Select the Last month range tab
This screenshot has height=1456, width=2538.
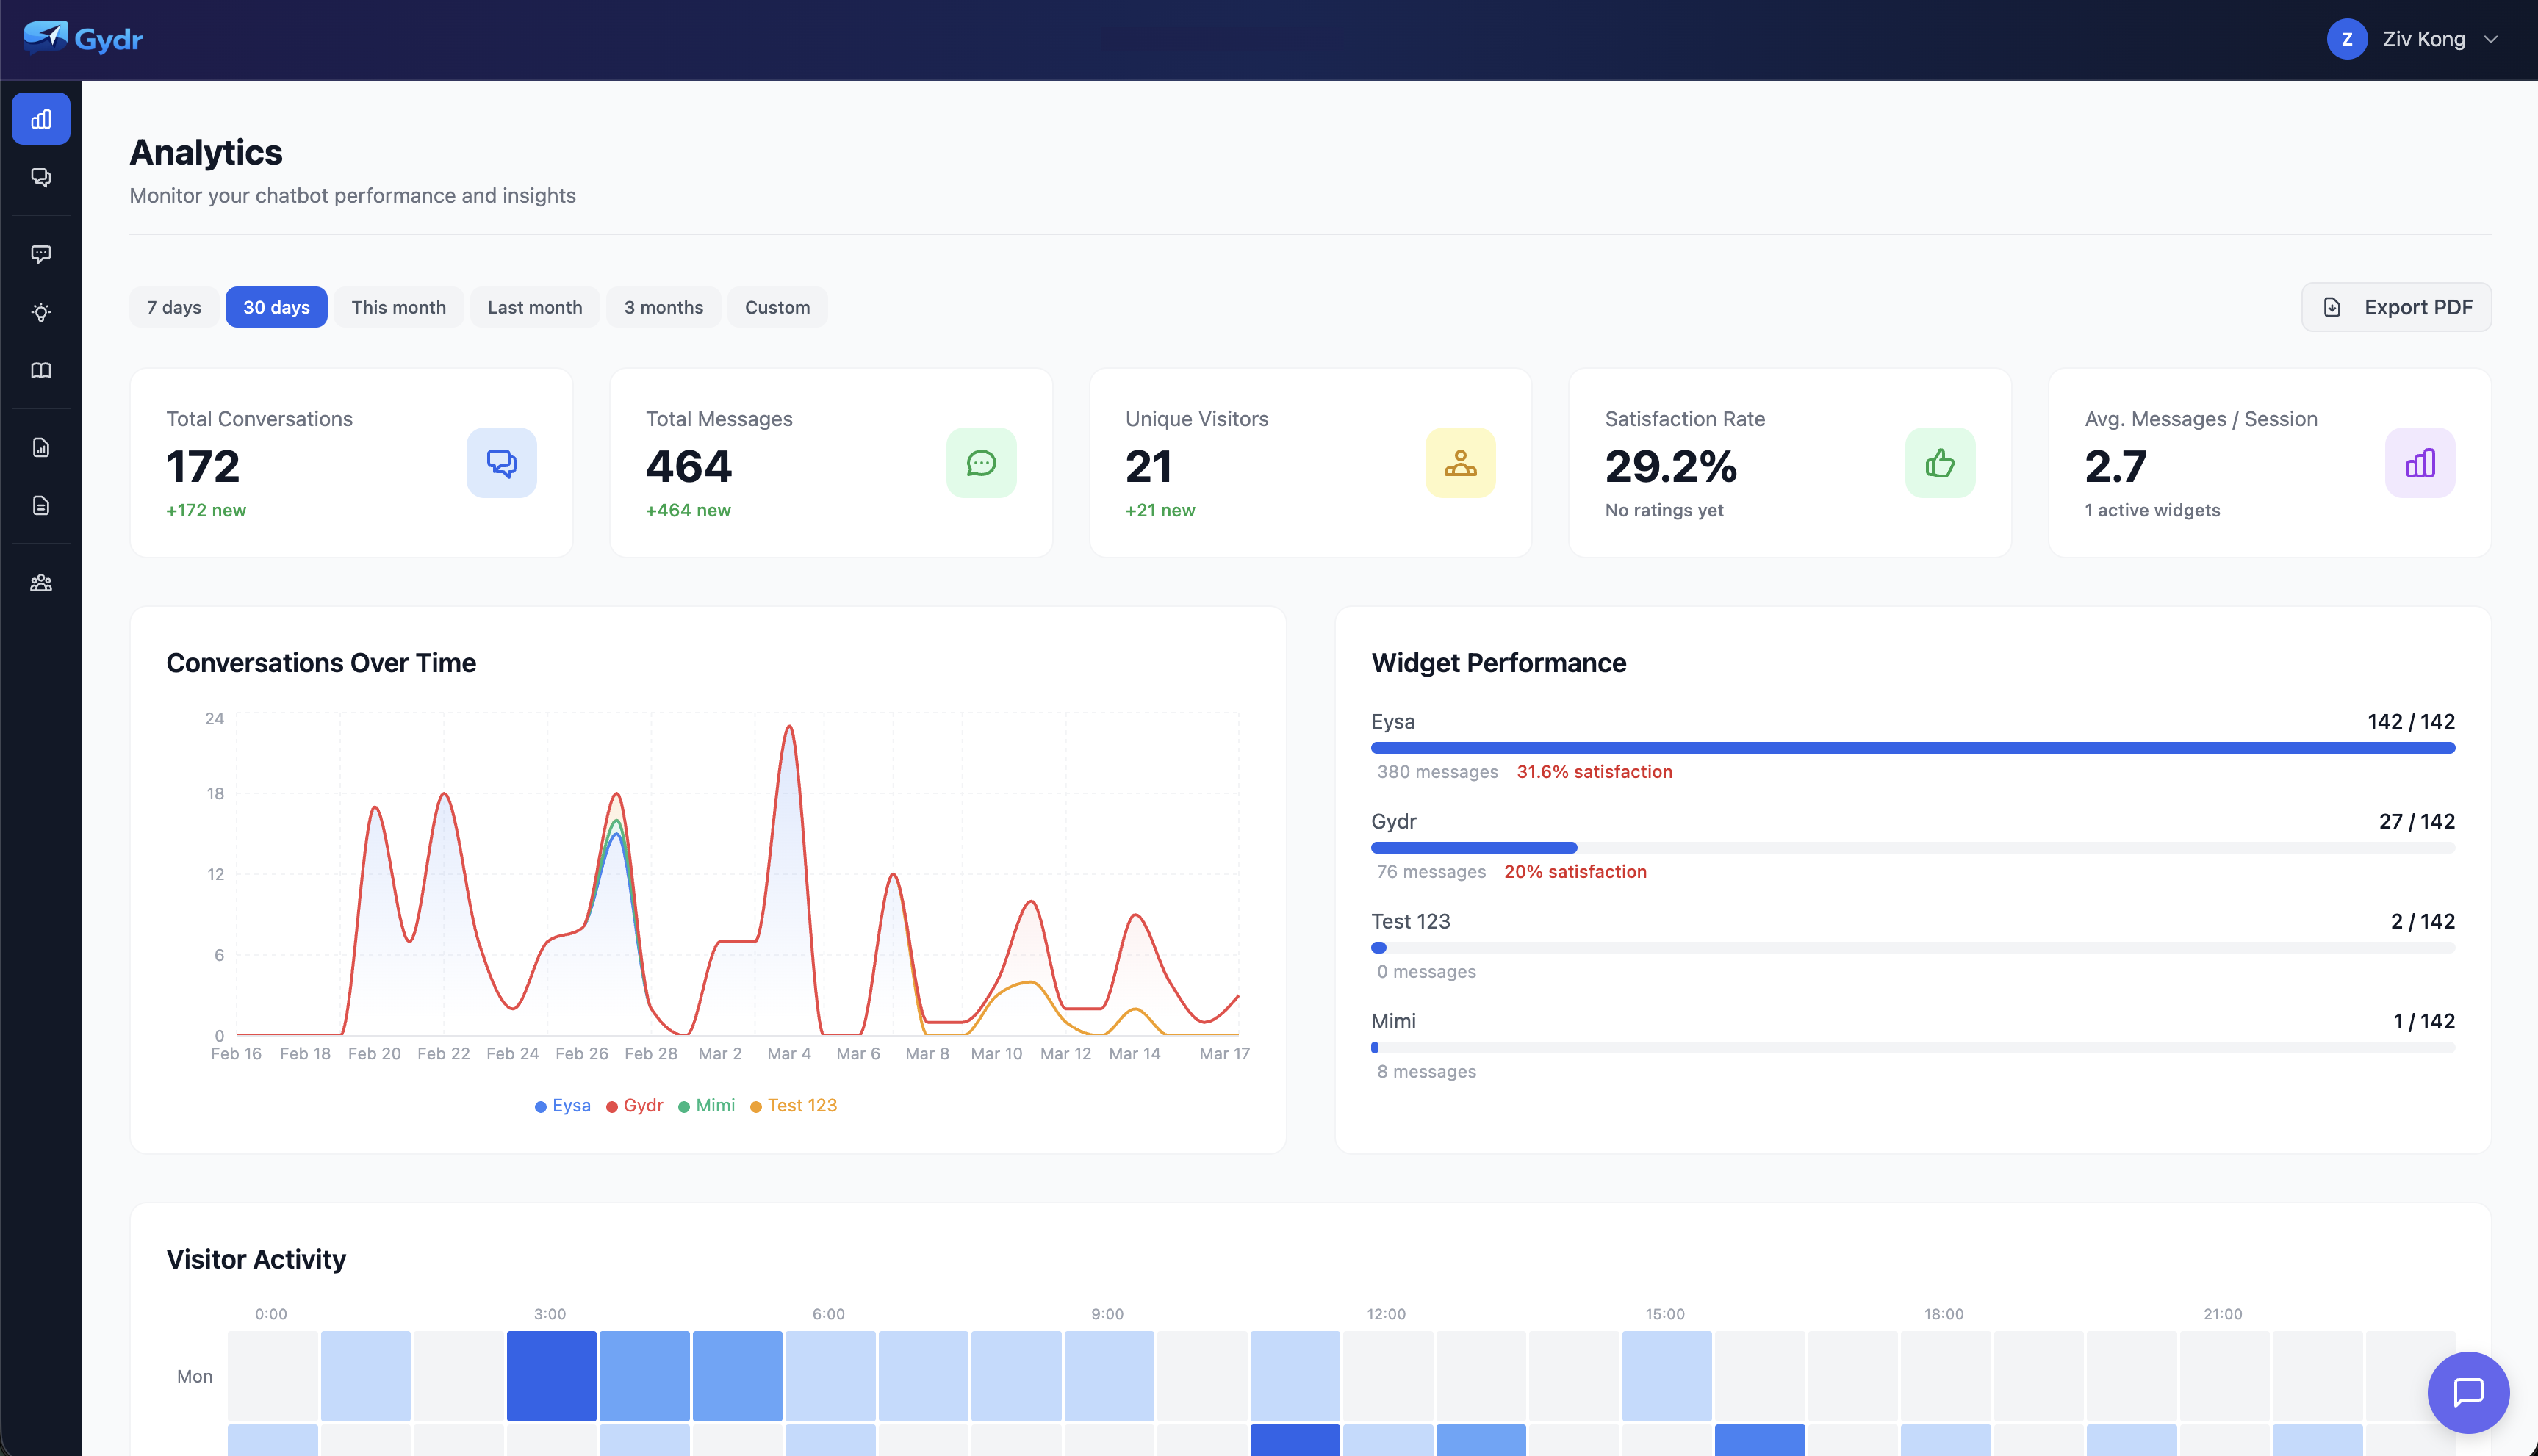(x=534, y=307)
